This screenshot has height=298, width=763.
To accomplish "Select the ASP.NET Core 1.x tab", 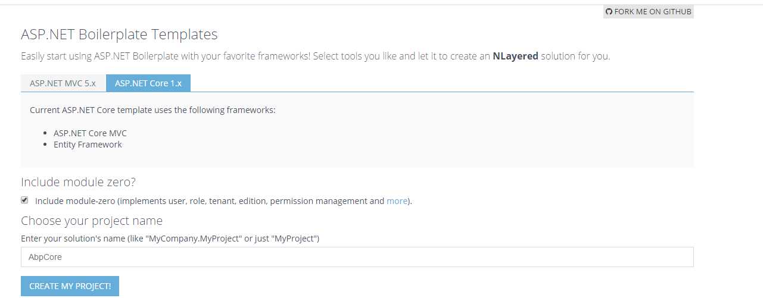I will [148, 83].
